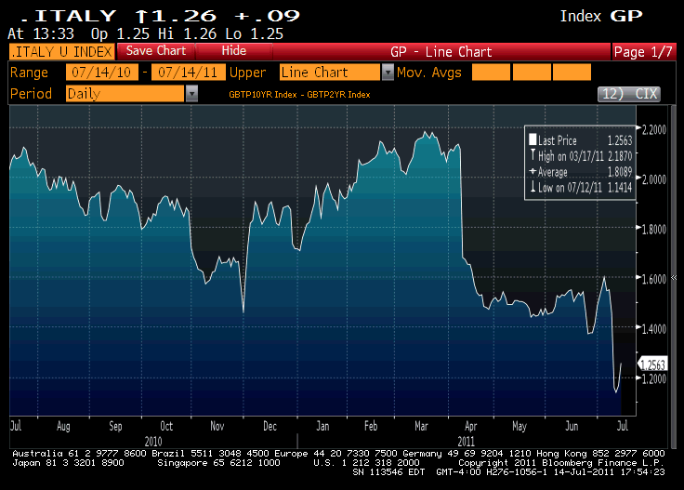
Task: Click the .ITALY 1.26 +.09 header quote
Action: click(160, 16)
